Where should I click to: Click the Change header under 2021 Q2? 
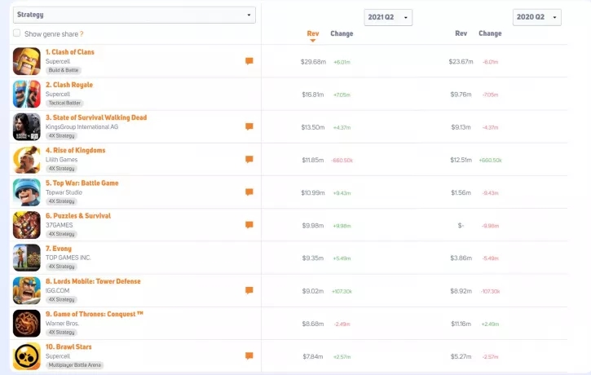point(342,33)
